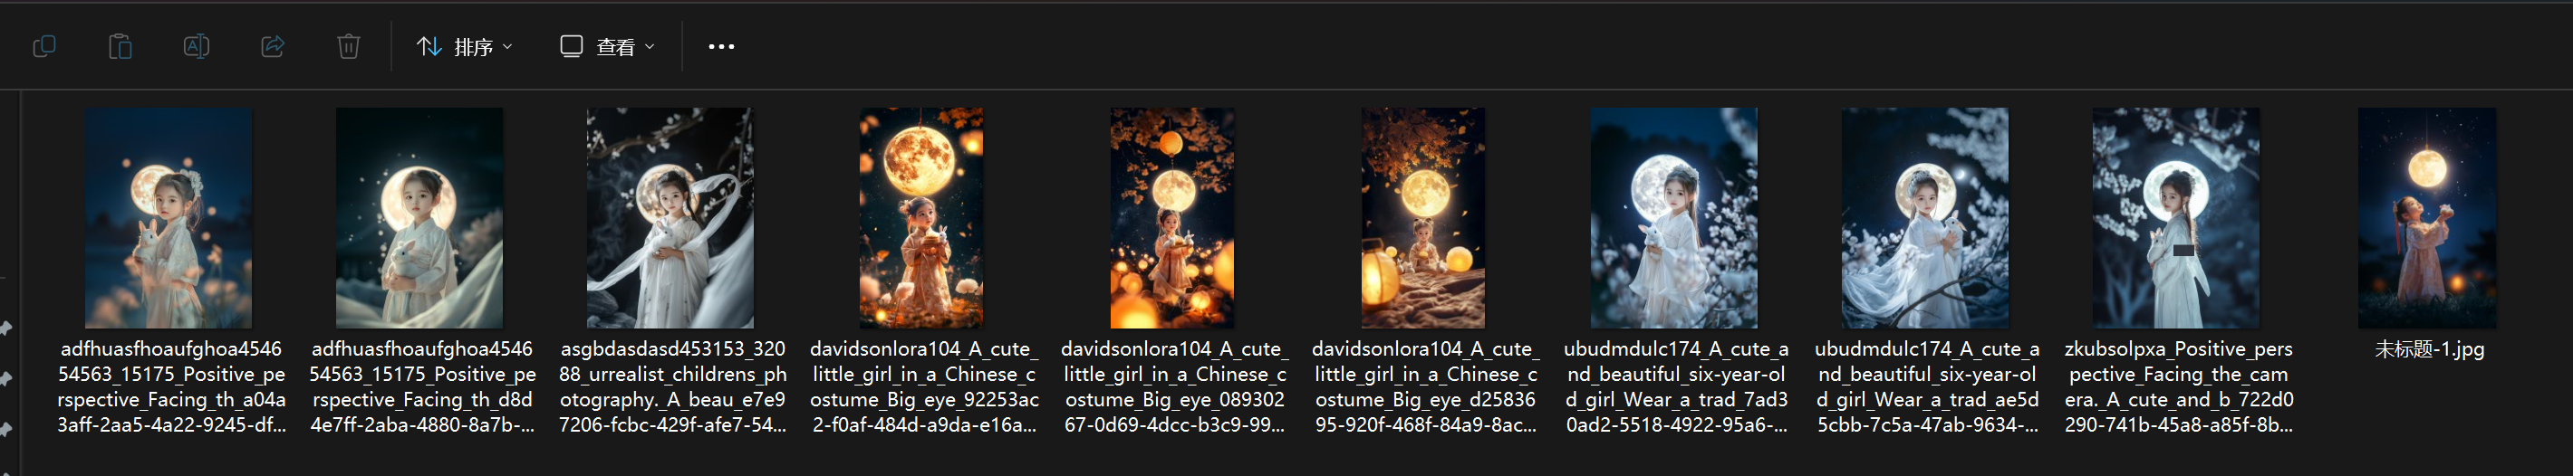
Task: Select ubudmdulc174 image ending ae5d
Action: tap(1924, 217)
